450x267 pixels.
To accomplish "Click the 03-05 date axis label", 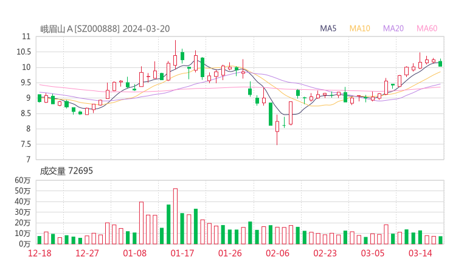I will [x=373, y=253].
